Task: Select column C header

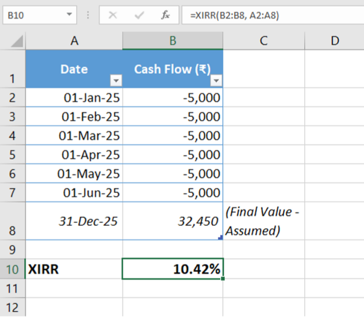Action: tap(264, 41)
